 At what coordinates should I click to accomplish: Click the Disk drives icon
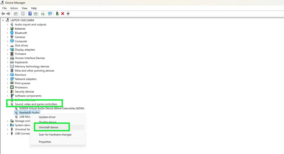(x=12, y=46)
